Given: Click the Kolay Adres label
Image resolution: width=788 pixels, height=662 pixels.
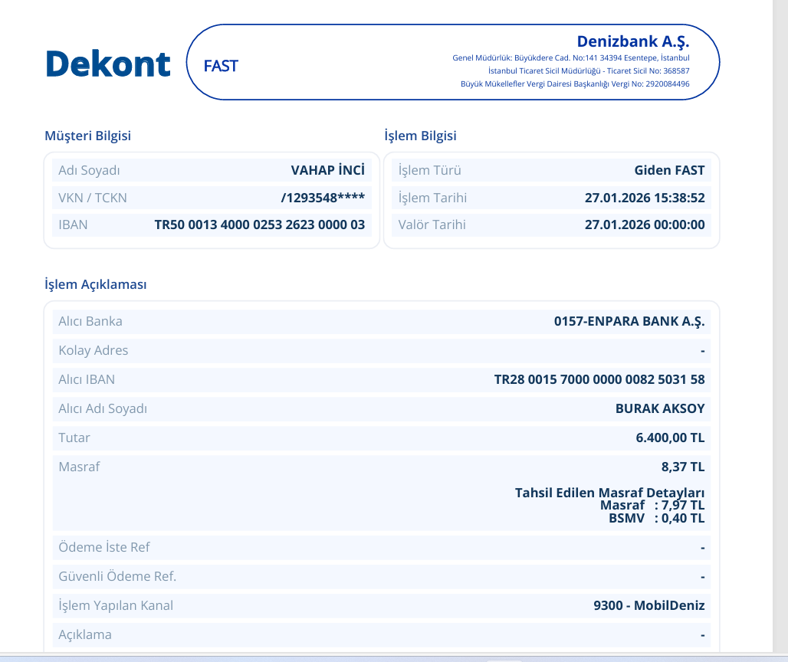Looking at the screenshot, I should tap(93, 350).
